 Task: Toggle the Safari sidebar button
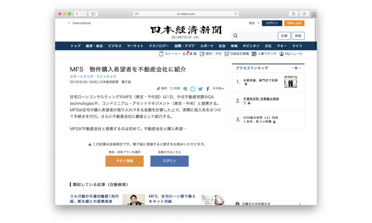pos(93,14)
